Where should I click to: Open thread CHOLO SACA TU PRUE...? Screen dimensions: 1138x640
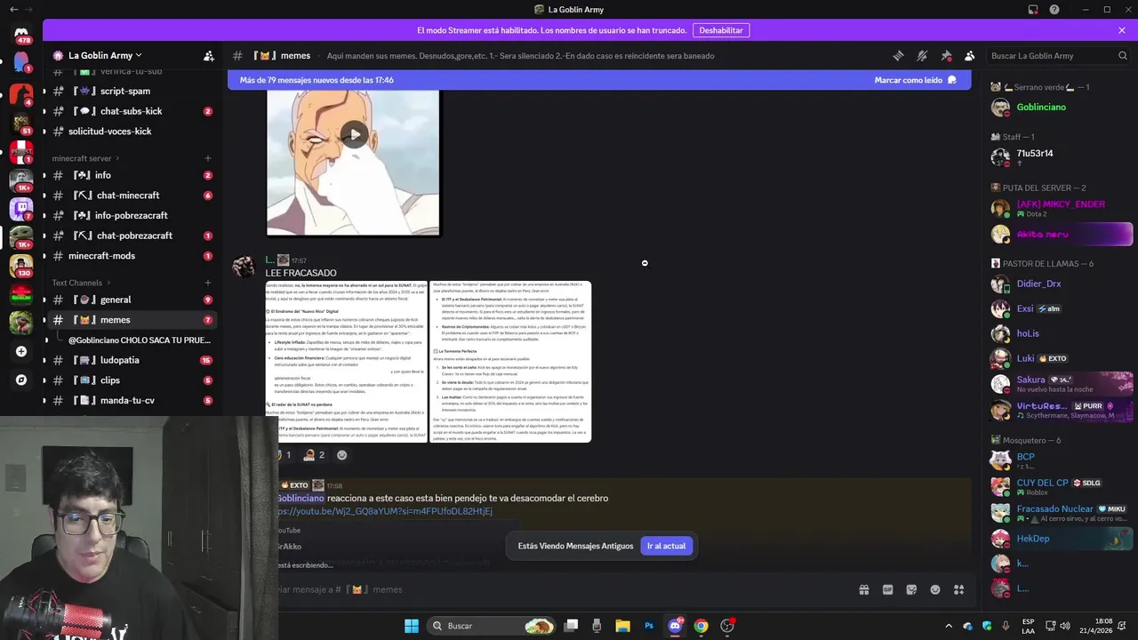[x=140, y=340]
